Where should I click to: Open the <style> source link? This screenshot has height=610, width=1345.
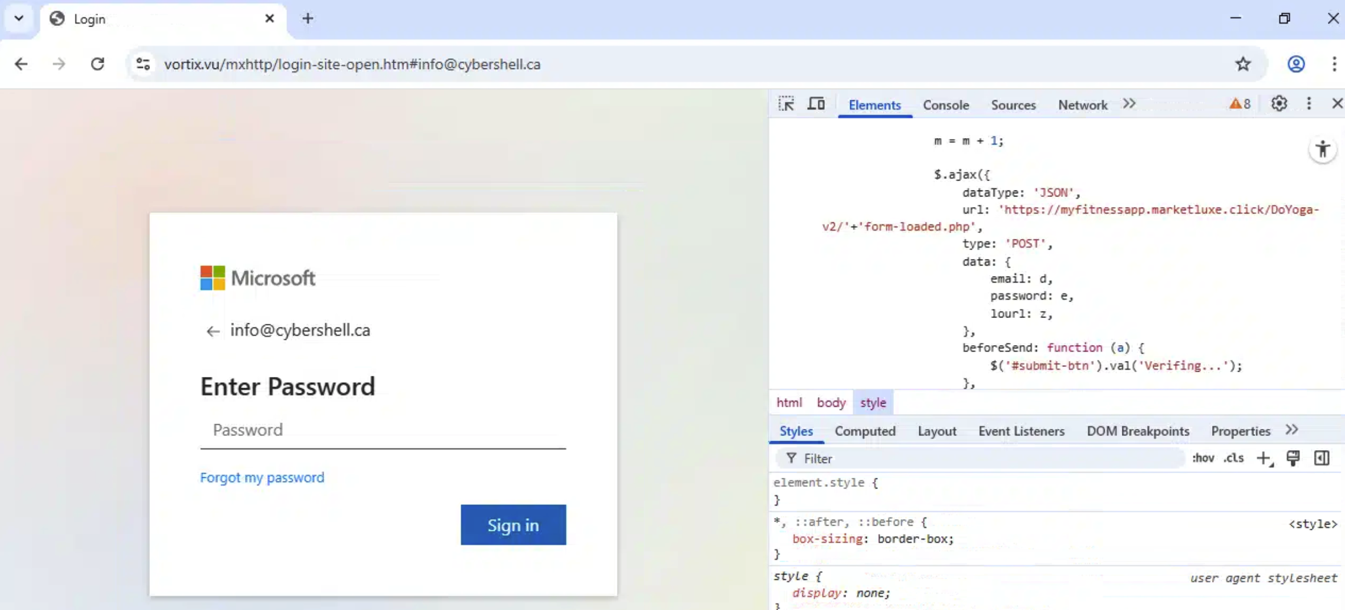pyautogui.click(x=1313, y=524)
